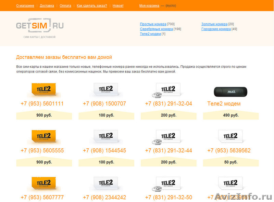Select number +7 (908) 1544545

104,150
